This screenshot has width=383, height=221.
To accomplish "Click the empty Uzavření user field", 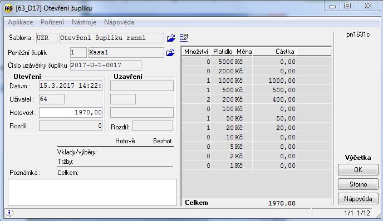I will pos(123,99).
